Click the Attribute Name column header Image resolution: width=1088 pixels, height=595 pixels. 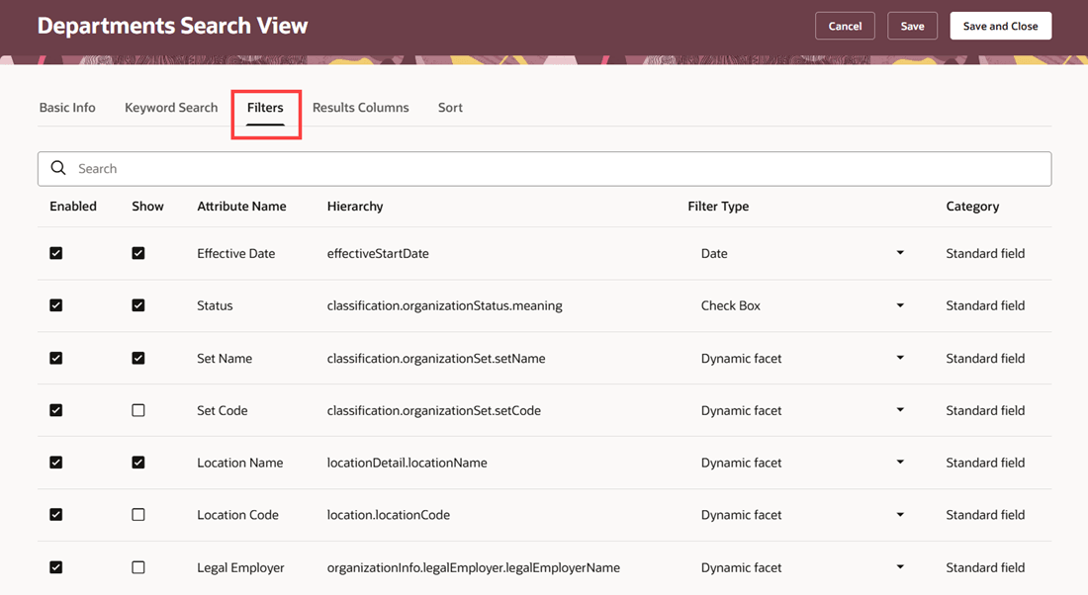(x=241, y=206)
